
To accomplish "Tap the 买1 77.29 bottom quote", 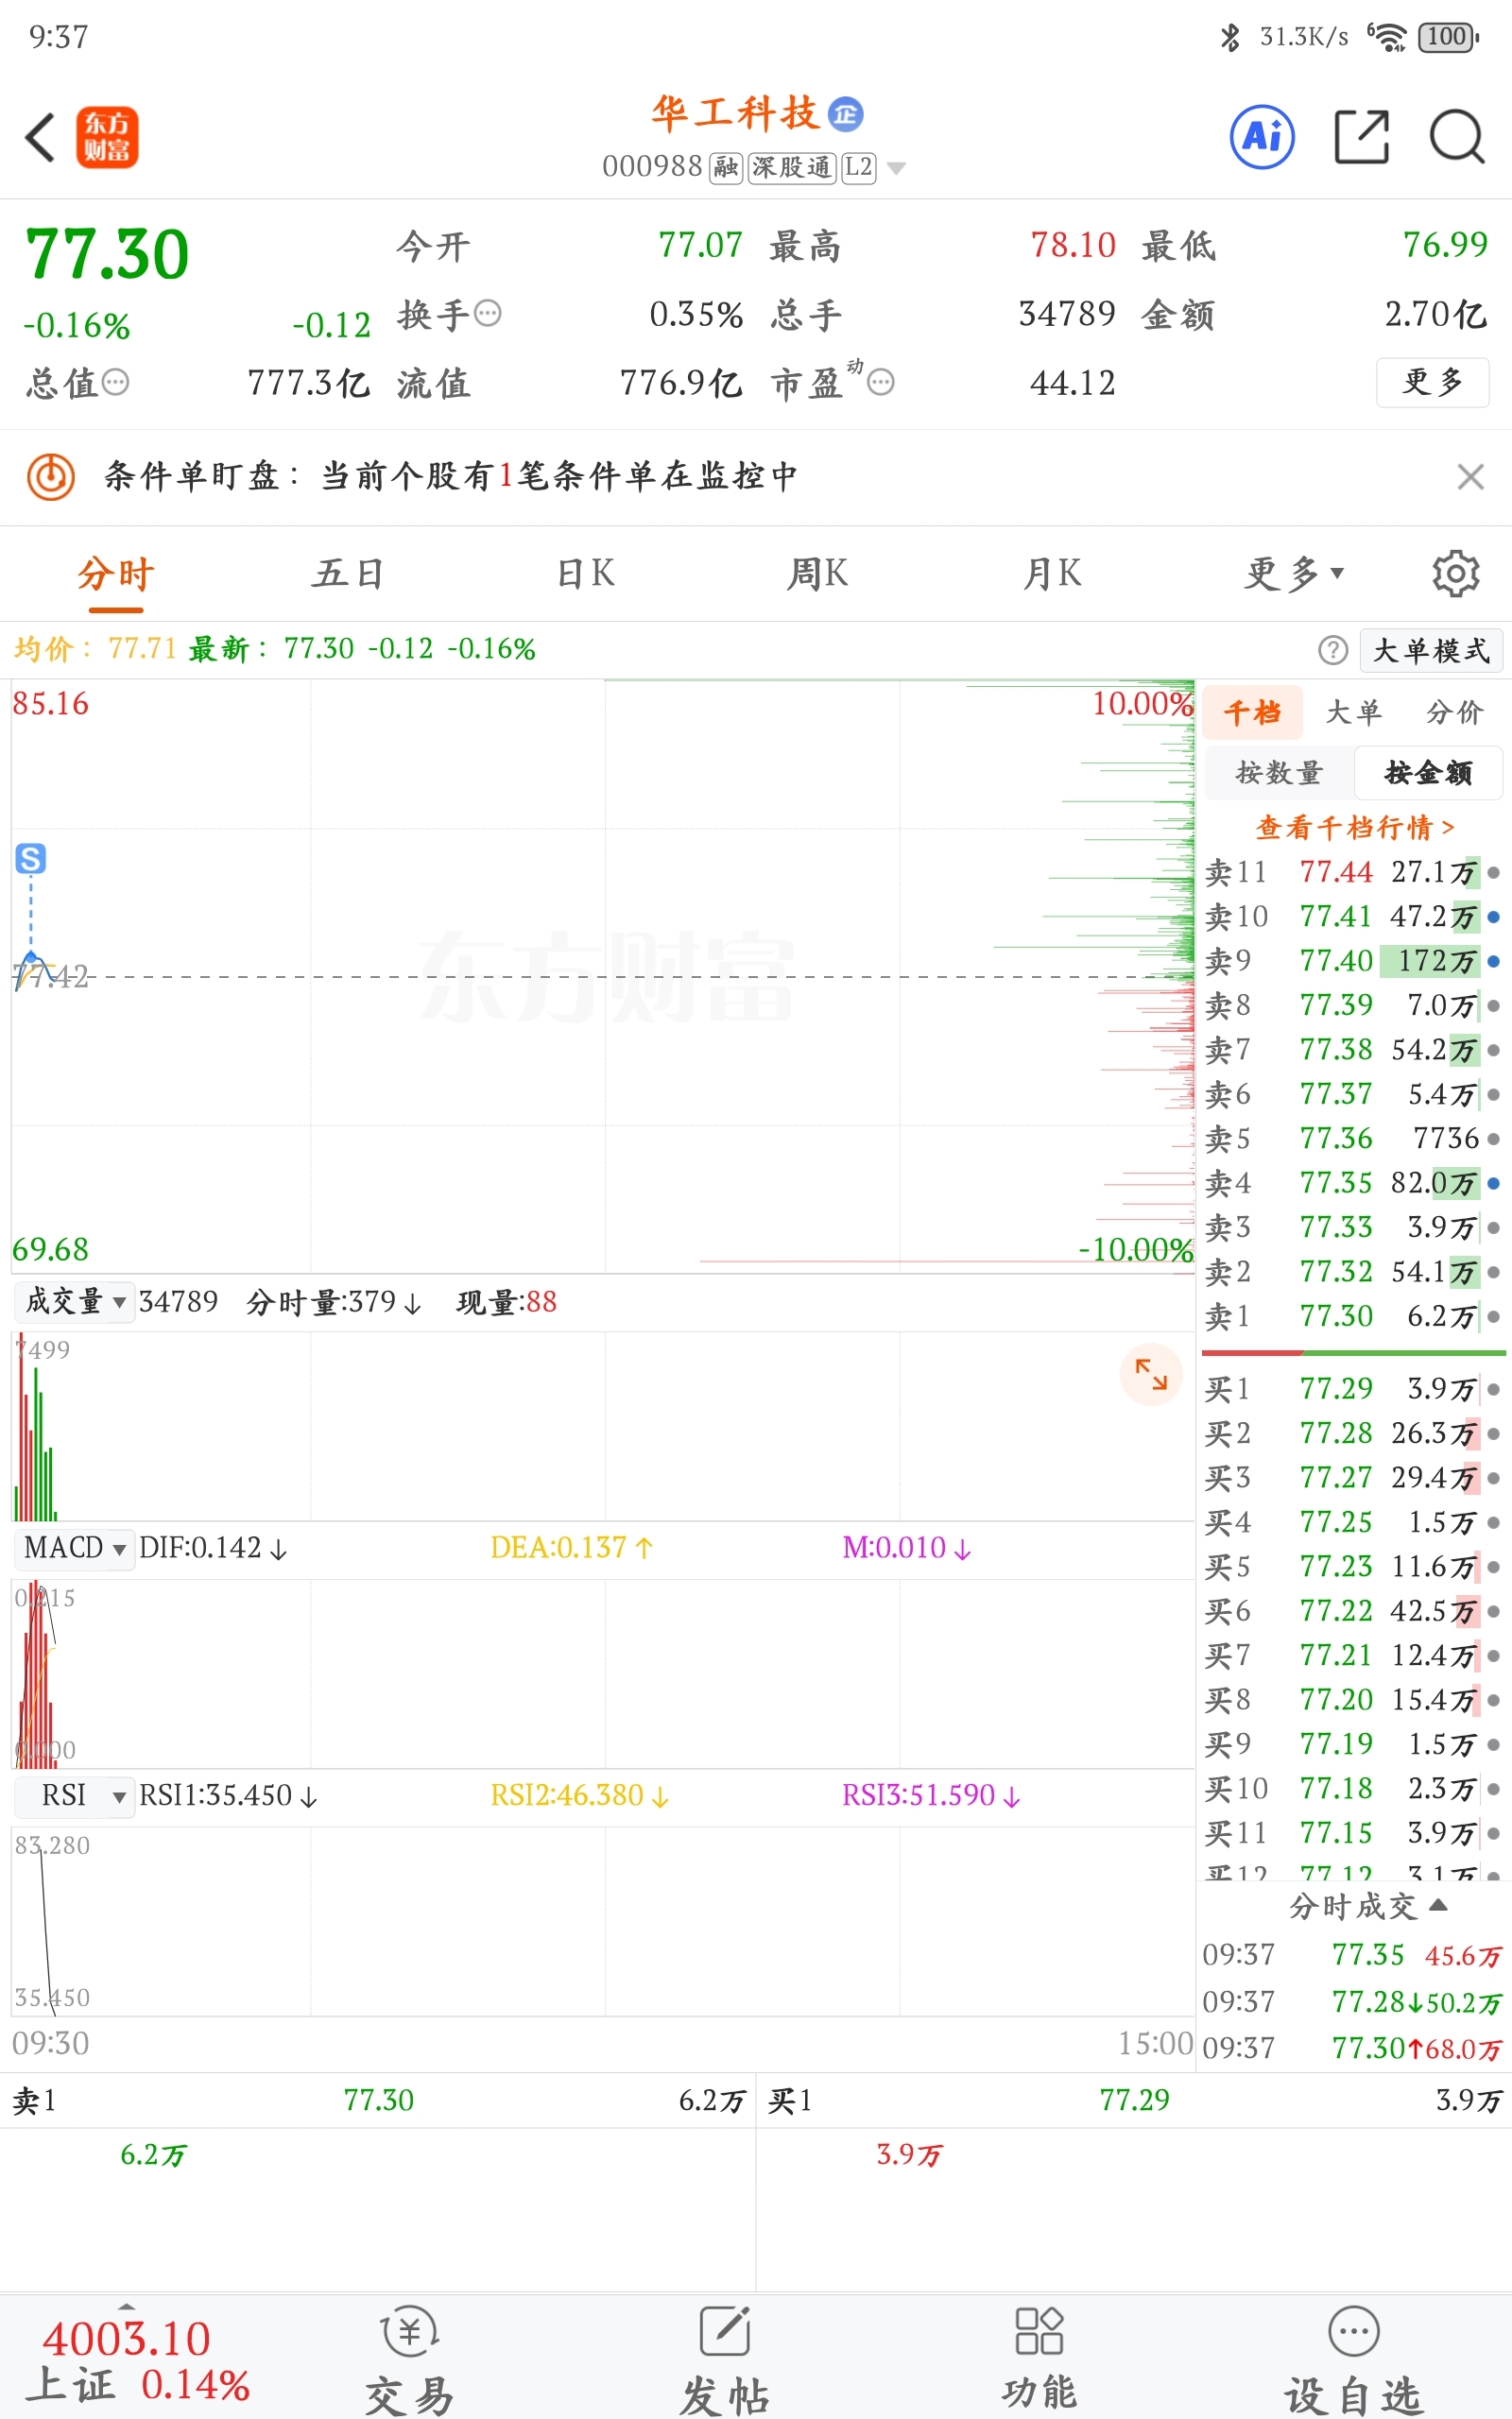I will tap(1134, 2101).
